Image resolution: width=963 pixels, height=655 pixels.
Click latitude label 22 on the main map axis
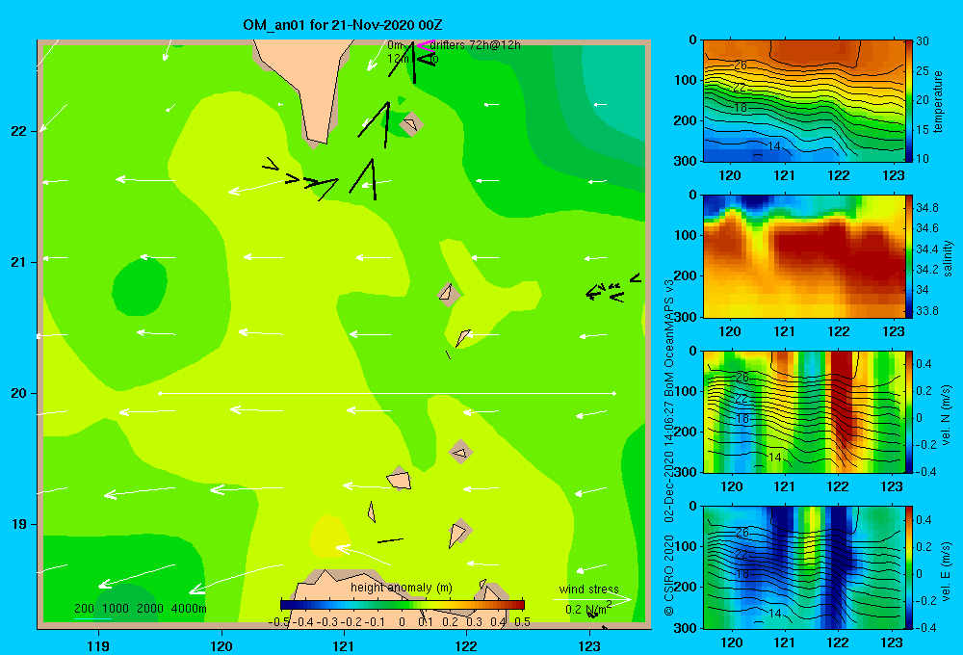pyautogui.click(x=18, y=131)
